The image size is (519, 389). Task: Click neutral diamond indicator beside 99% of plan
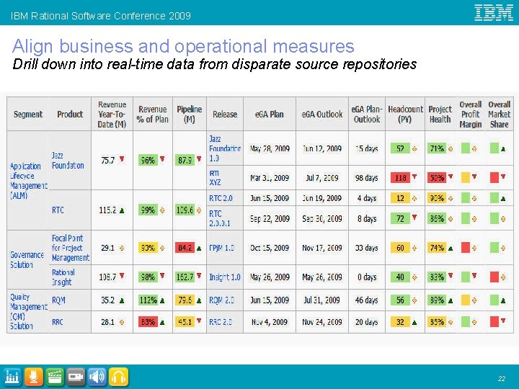point(162,210)
